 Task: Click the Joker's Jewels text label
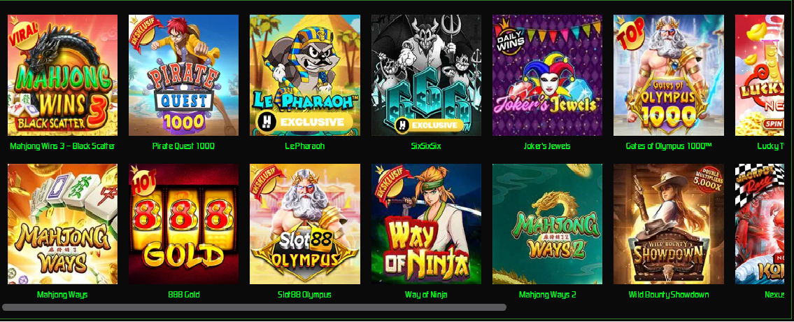(x=547, y=146)
